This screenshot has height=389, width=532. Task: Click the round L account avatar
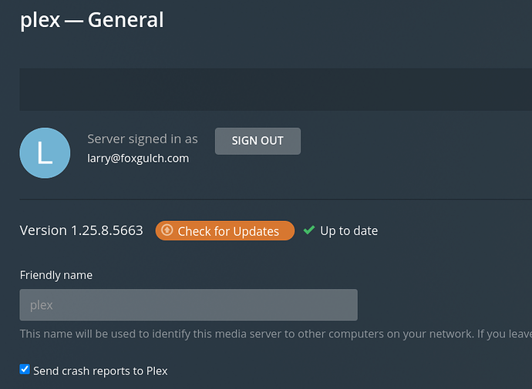pos(45,153)
